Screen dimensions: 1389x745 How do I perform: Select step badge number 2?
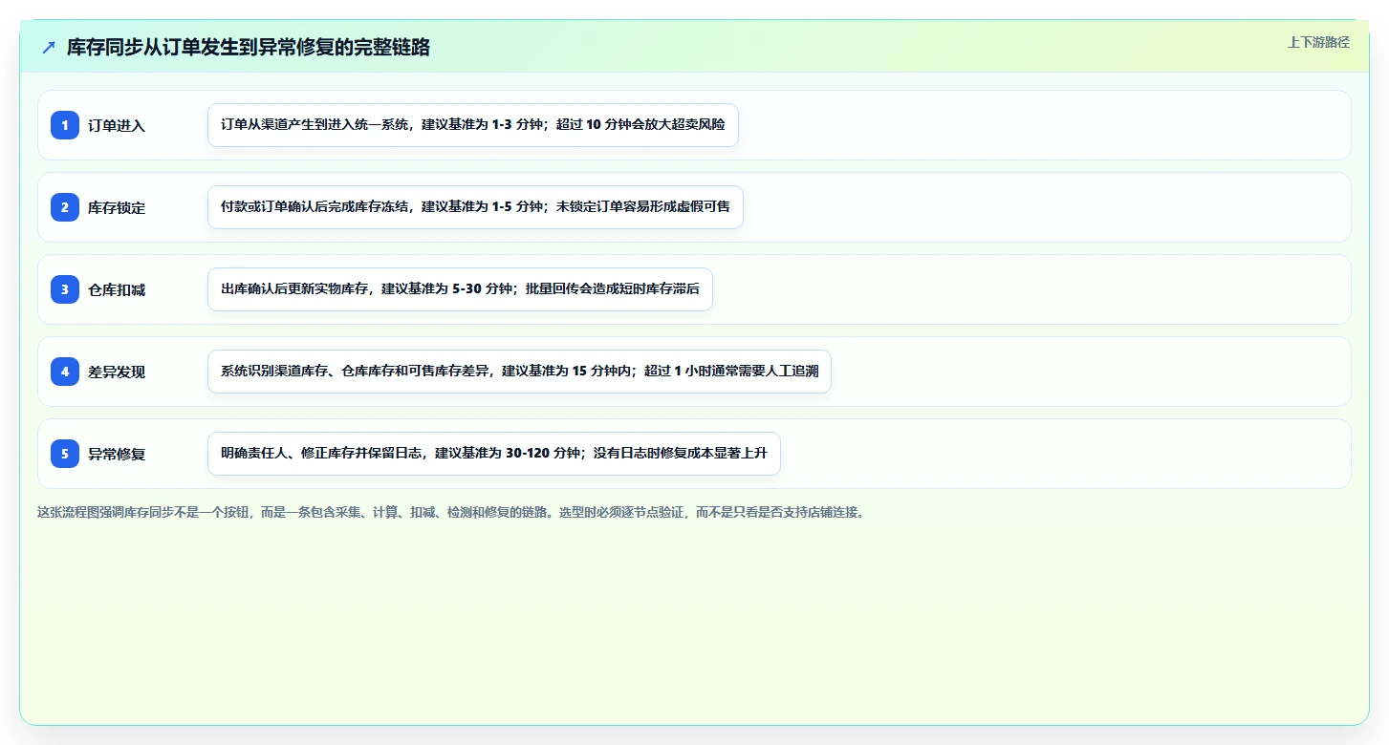coord(65,207)
